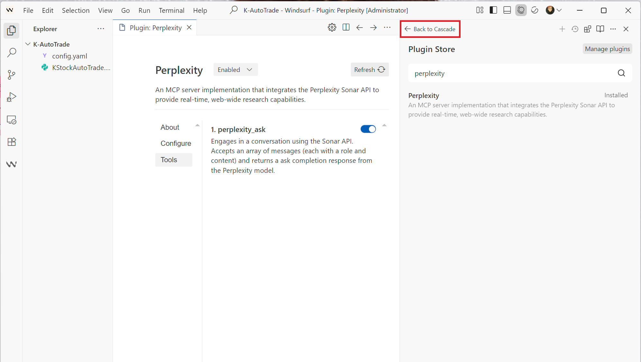641x362 pixels.
Task: Open Remote Explorer view
Action: coord(11,119)
